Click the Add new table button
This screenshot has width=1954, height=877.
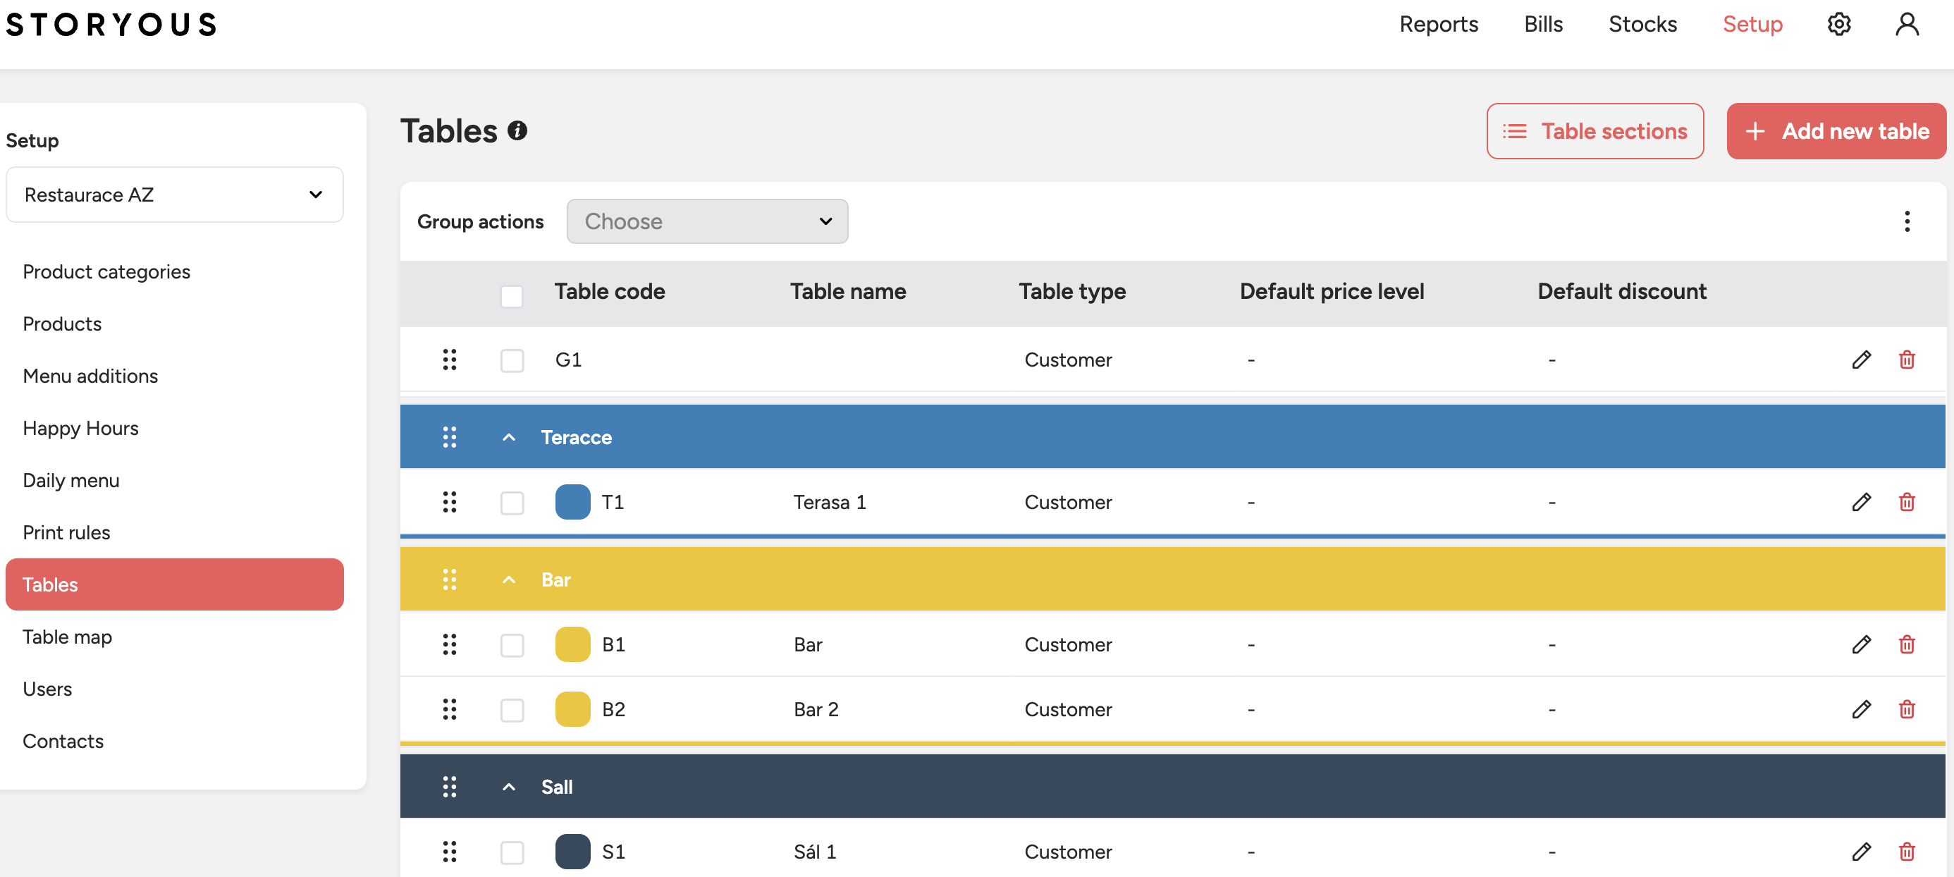1836,131
